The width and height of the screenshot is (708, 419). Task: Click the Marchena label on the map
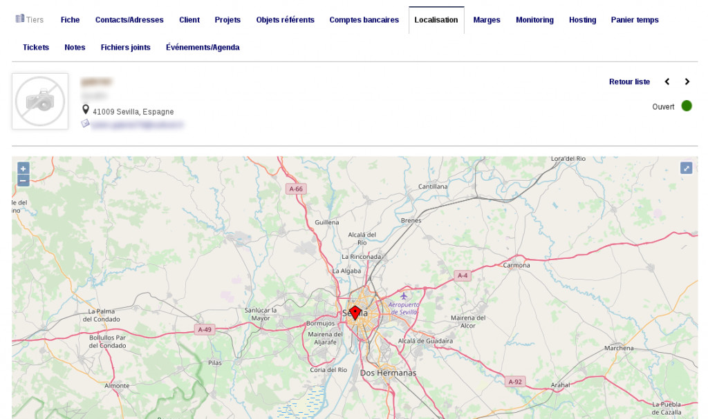click(x=619, y=348)
